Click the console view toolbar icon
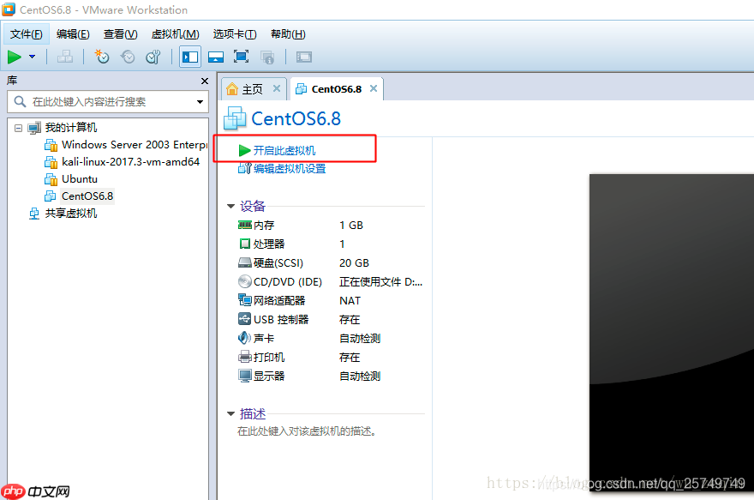Image resolution: width=754 pixels, height=500 pixels. click(304, 57)
